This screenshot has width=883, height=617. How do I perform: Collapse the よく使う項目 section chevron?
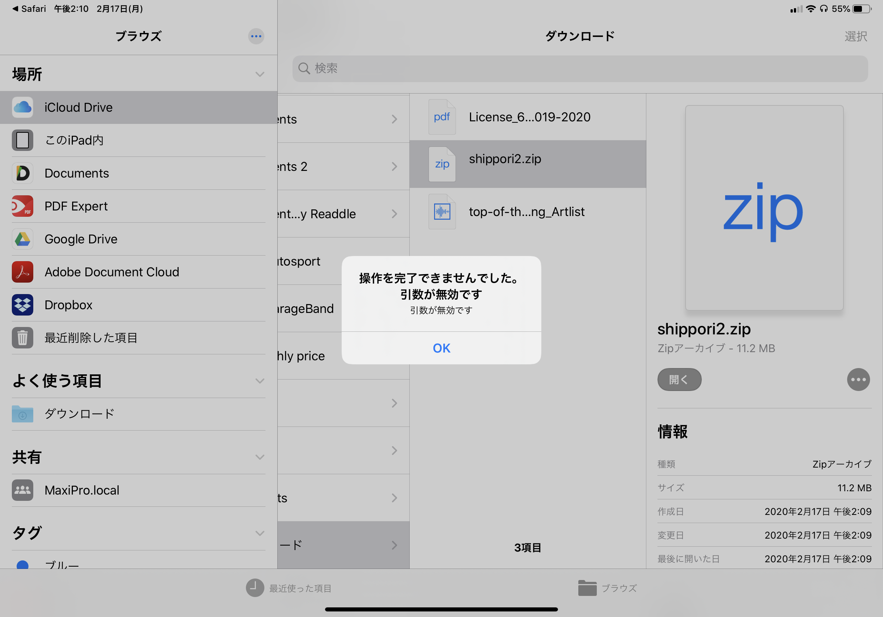[x=260, y=381]
